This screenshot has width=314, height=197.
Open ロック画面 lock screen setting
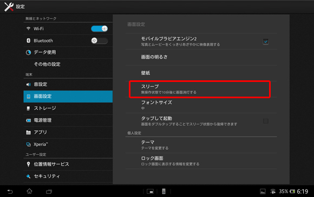pyautogui.click(x=201, y=161)
